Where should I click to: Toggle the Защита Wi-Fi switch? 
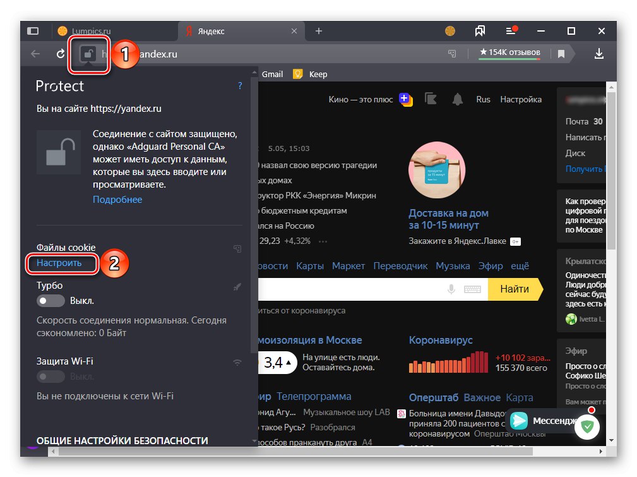(x=51, y=377)
